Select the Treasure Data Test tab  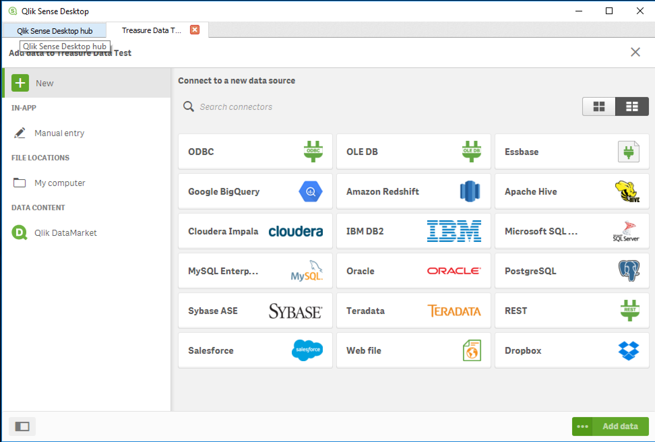coord(152,30)
